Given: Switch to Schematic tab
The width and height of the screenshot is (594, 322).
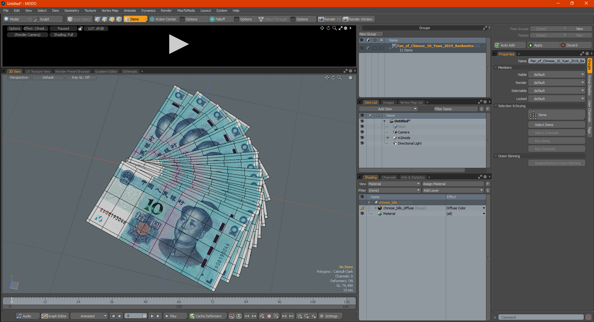Looking at the screenshot, I should pyautogui.click(x=130, y=72).
